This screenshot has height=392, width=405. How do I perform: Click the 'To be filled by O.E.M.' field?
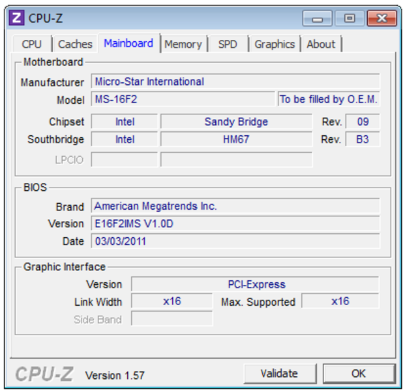(x=329, y=99)
